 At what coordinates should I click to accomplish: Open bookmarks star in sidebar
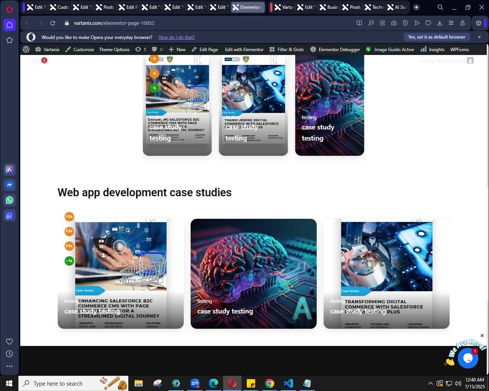pos(10,40)
